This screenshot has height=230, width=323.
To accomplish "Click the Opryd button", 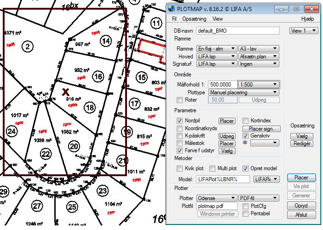I will [301, 206].
